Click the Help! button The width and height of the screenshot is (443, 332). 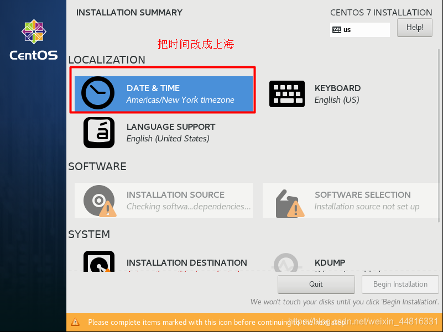tap(414, 28)
